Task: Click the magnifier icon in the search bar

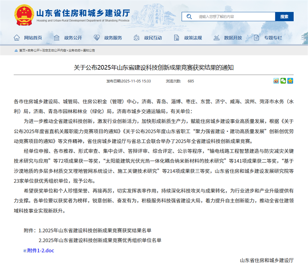Action: pyautogui.click(x=189, y=17)
